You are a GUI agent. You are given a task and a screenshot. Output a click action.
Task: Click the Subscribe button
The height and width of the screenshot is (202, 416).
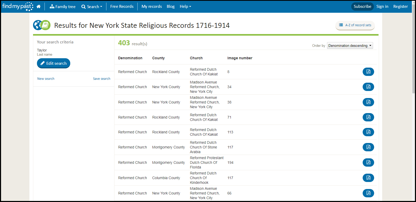[x=362, y=6]
